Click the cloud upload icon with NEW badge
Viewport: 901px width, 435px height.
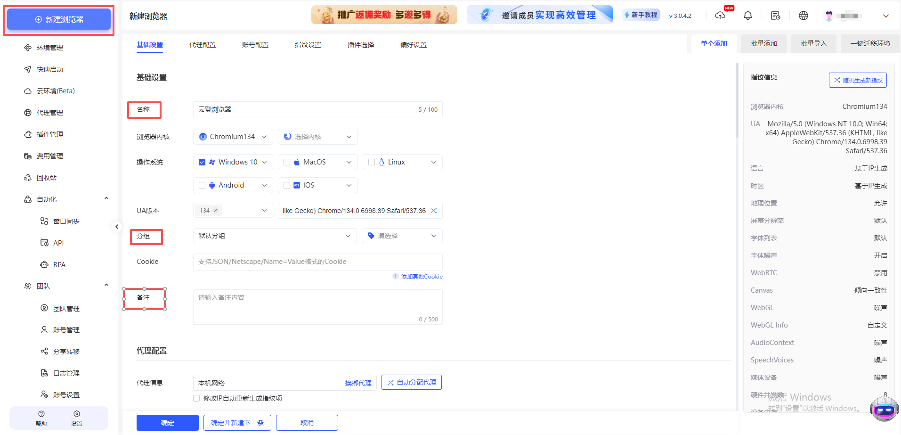pyautogui.click(x=720, y=16)
